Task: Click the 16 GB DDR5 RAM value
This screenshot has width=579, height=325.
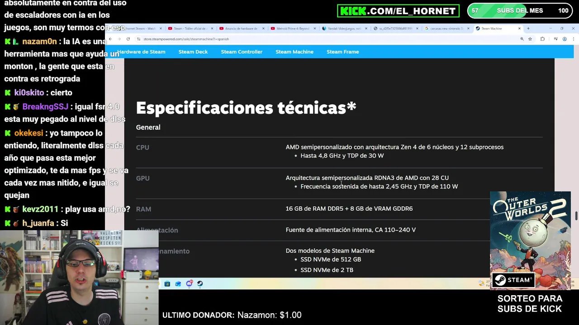Action: pyautogui.click(x=349, y=209)
